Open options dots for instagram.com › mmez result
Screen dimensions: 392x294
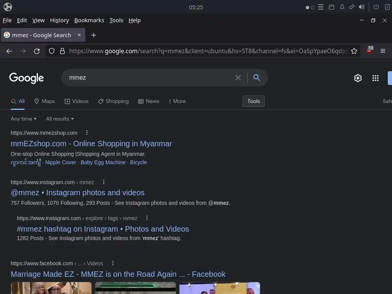point(104,182)
